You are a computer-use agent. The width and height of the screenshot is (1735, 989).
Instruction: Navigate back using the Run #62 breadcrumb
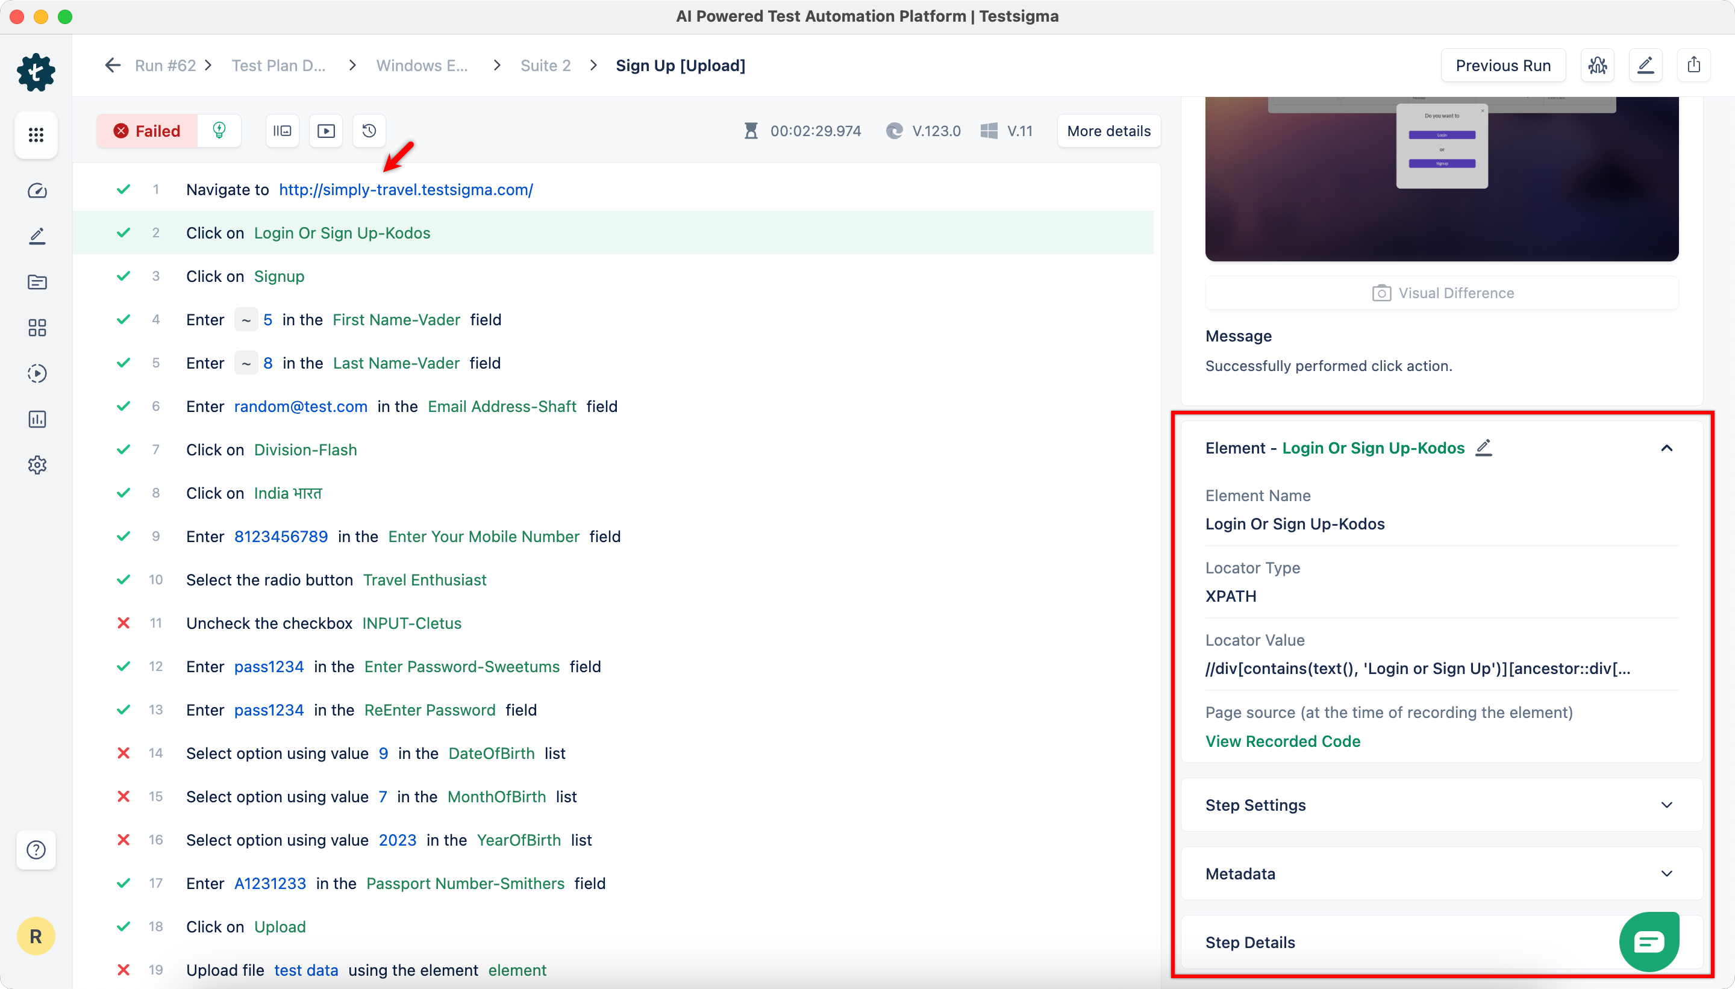pos(165,65)
